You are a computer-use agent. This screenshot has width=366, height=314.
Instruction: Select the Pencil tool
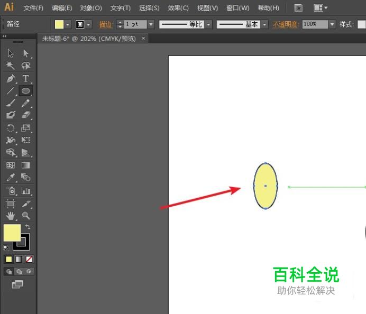tap(26, 103)
